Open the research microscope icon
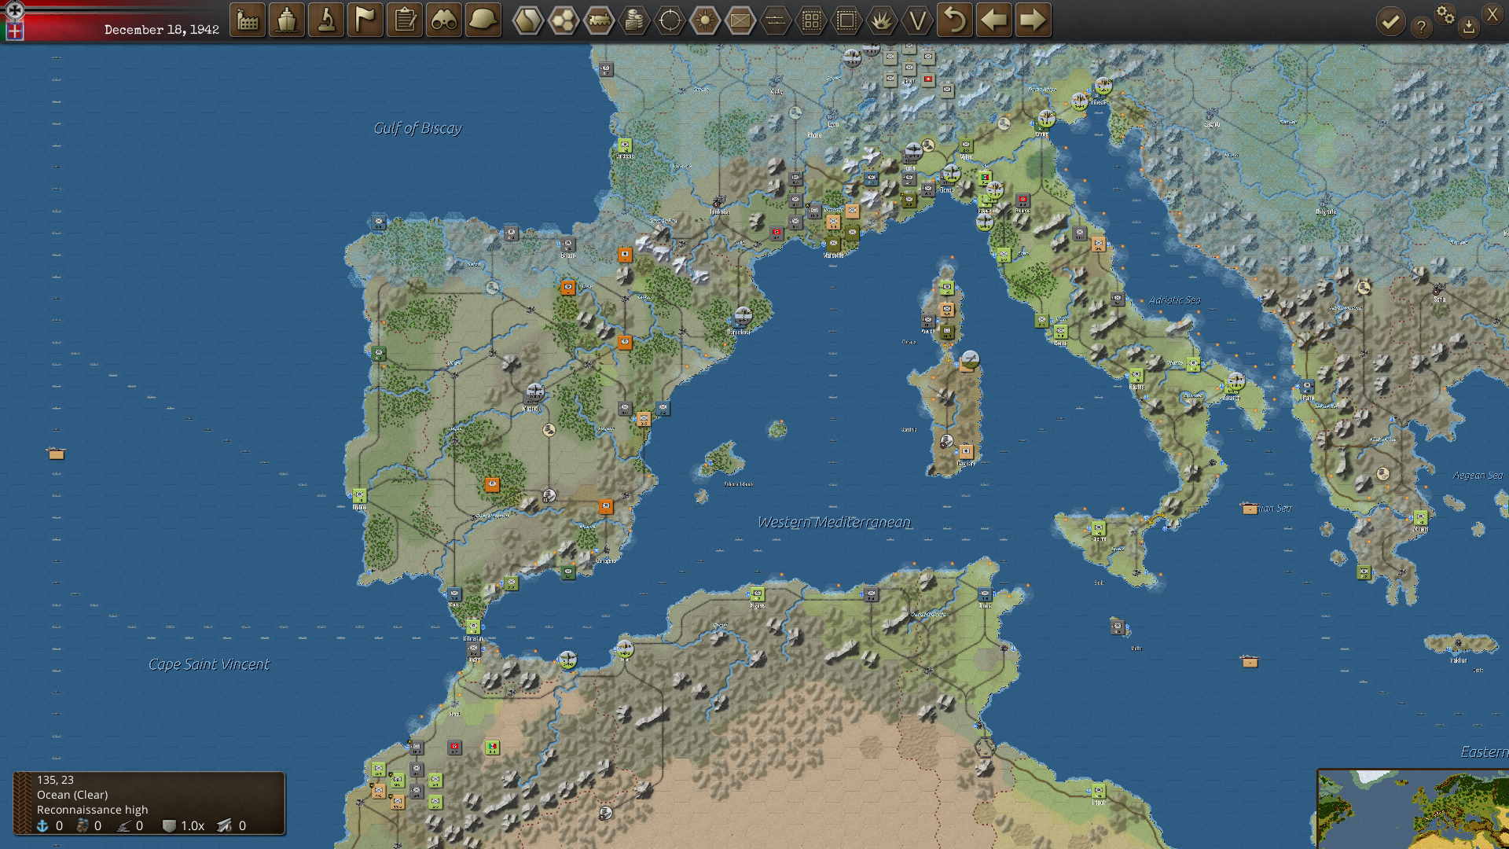The width and height of the screenshot is (1509, 849). point(326,20)
